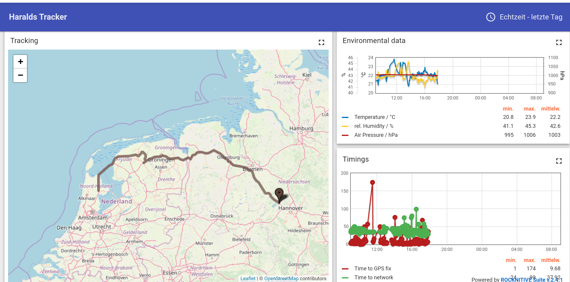Click the 174 peak point in Timings chart
This screenshot has height=282, width=570.
point(372,182)
